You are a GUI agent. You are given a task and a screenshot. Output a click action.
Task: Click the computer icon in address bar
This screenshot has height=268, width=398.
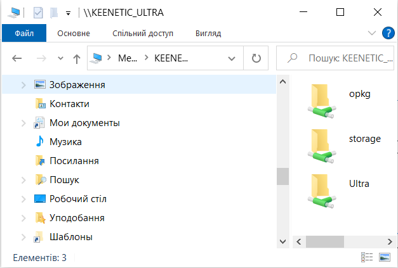pyautogui.click(x=96, y=58)
